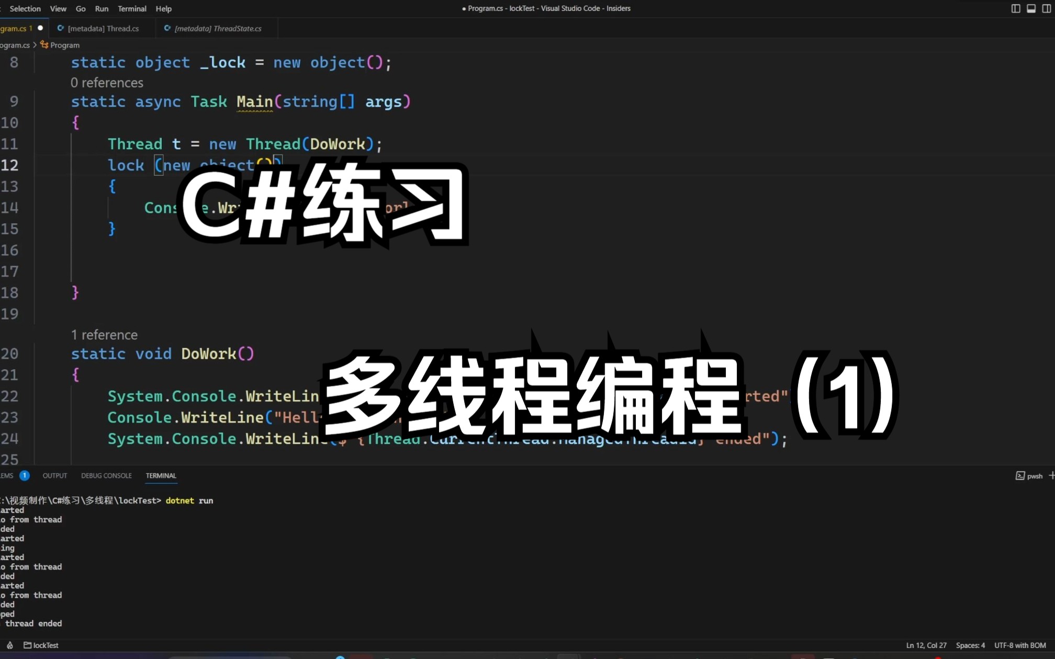This screenshot has height=659, width=1055.
Task: Open the Selection menu
Action: (25, 8)
